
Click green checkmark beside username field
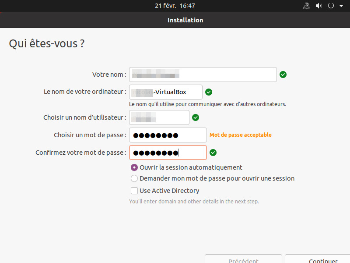tap(196, 117)
